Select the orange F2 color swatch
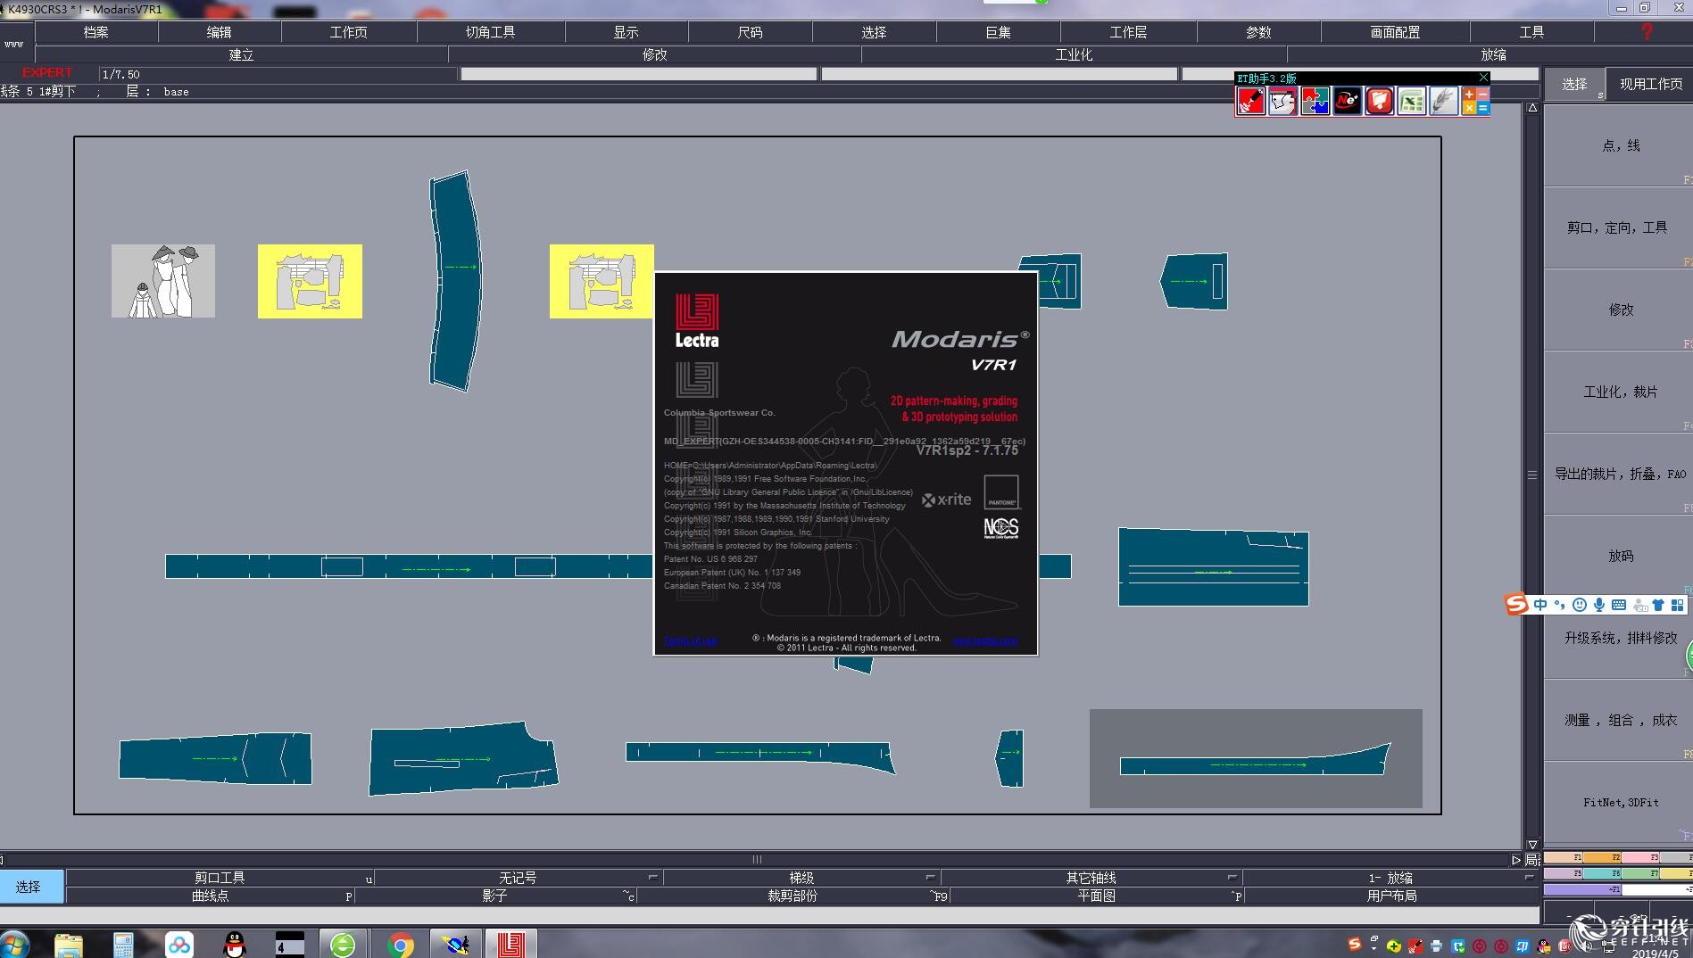This screenshot has width=1693, height=958. (x=1602, y=857)
